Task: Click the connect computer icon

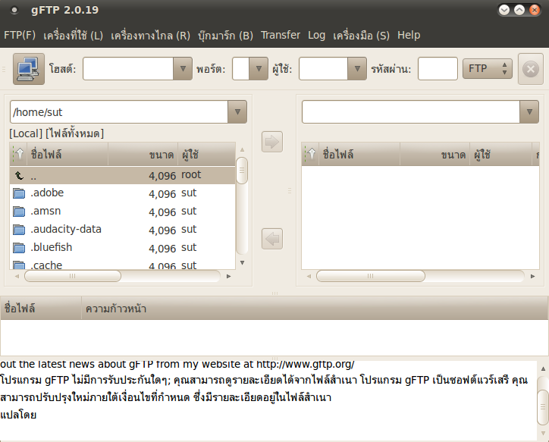Action: click(x=29, y=69)
